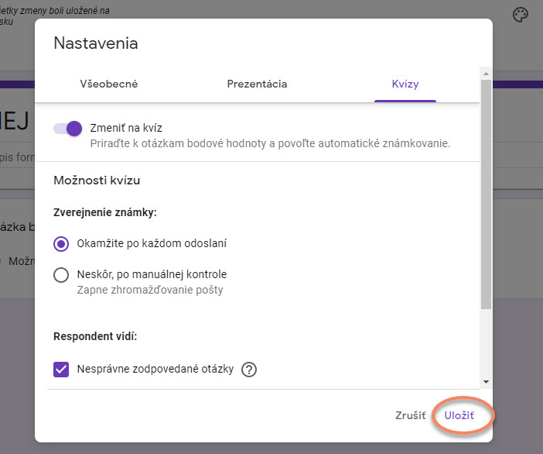This screenshot has height=454, width=543.
Task: Click the Nastavenia dialog heading
Action: (96, 43)
